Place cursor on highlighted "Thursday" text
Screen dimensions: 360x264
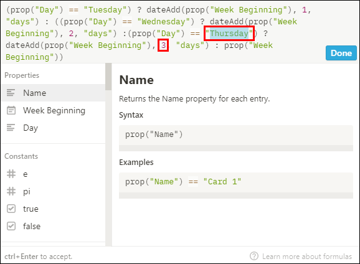pos(229,34)
